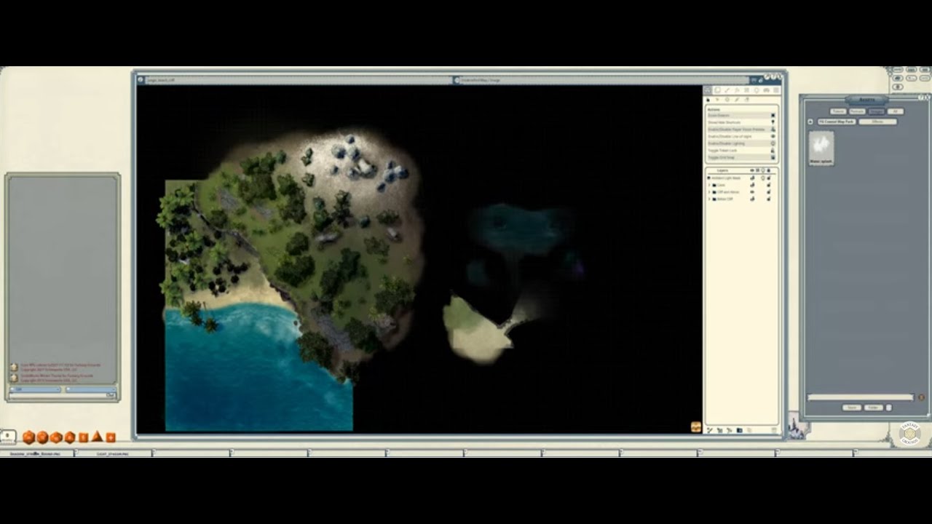
Task: Click the lightbulb icon in Ambient Light Mask row
Action: 763,178
